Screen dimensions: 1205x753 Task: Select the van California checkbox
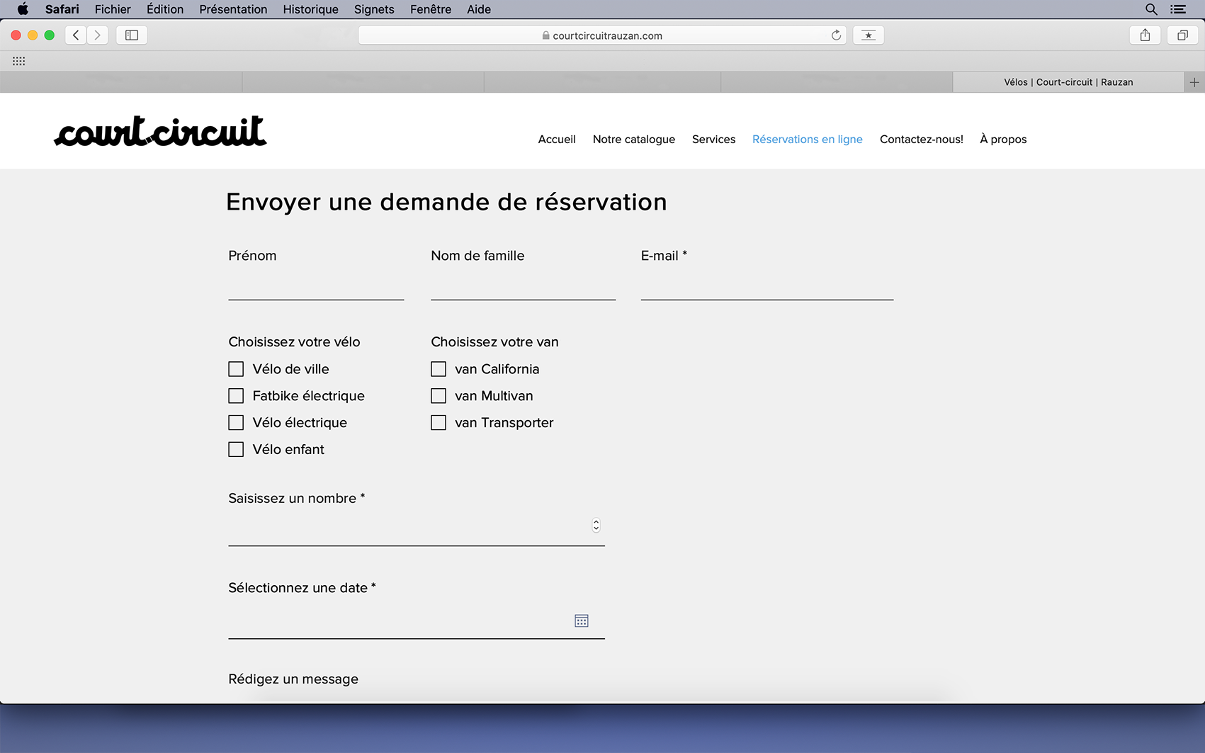pos(439,369)
